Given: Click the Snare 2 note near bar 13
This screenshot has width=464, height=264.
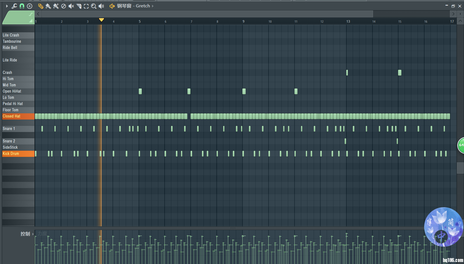Looking at the screenshot, I should click(345, 141).
